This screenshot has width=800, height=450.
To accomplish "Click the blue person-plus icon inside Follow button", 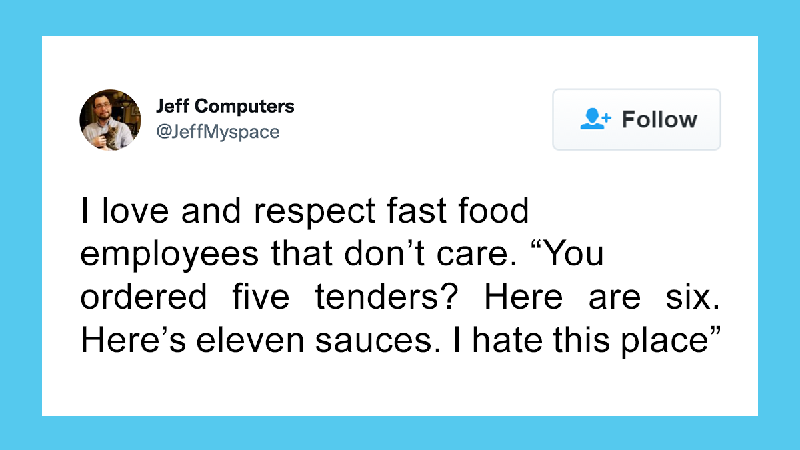I will [x=595, y=119].
